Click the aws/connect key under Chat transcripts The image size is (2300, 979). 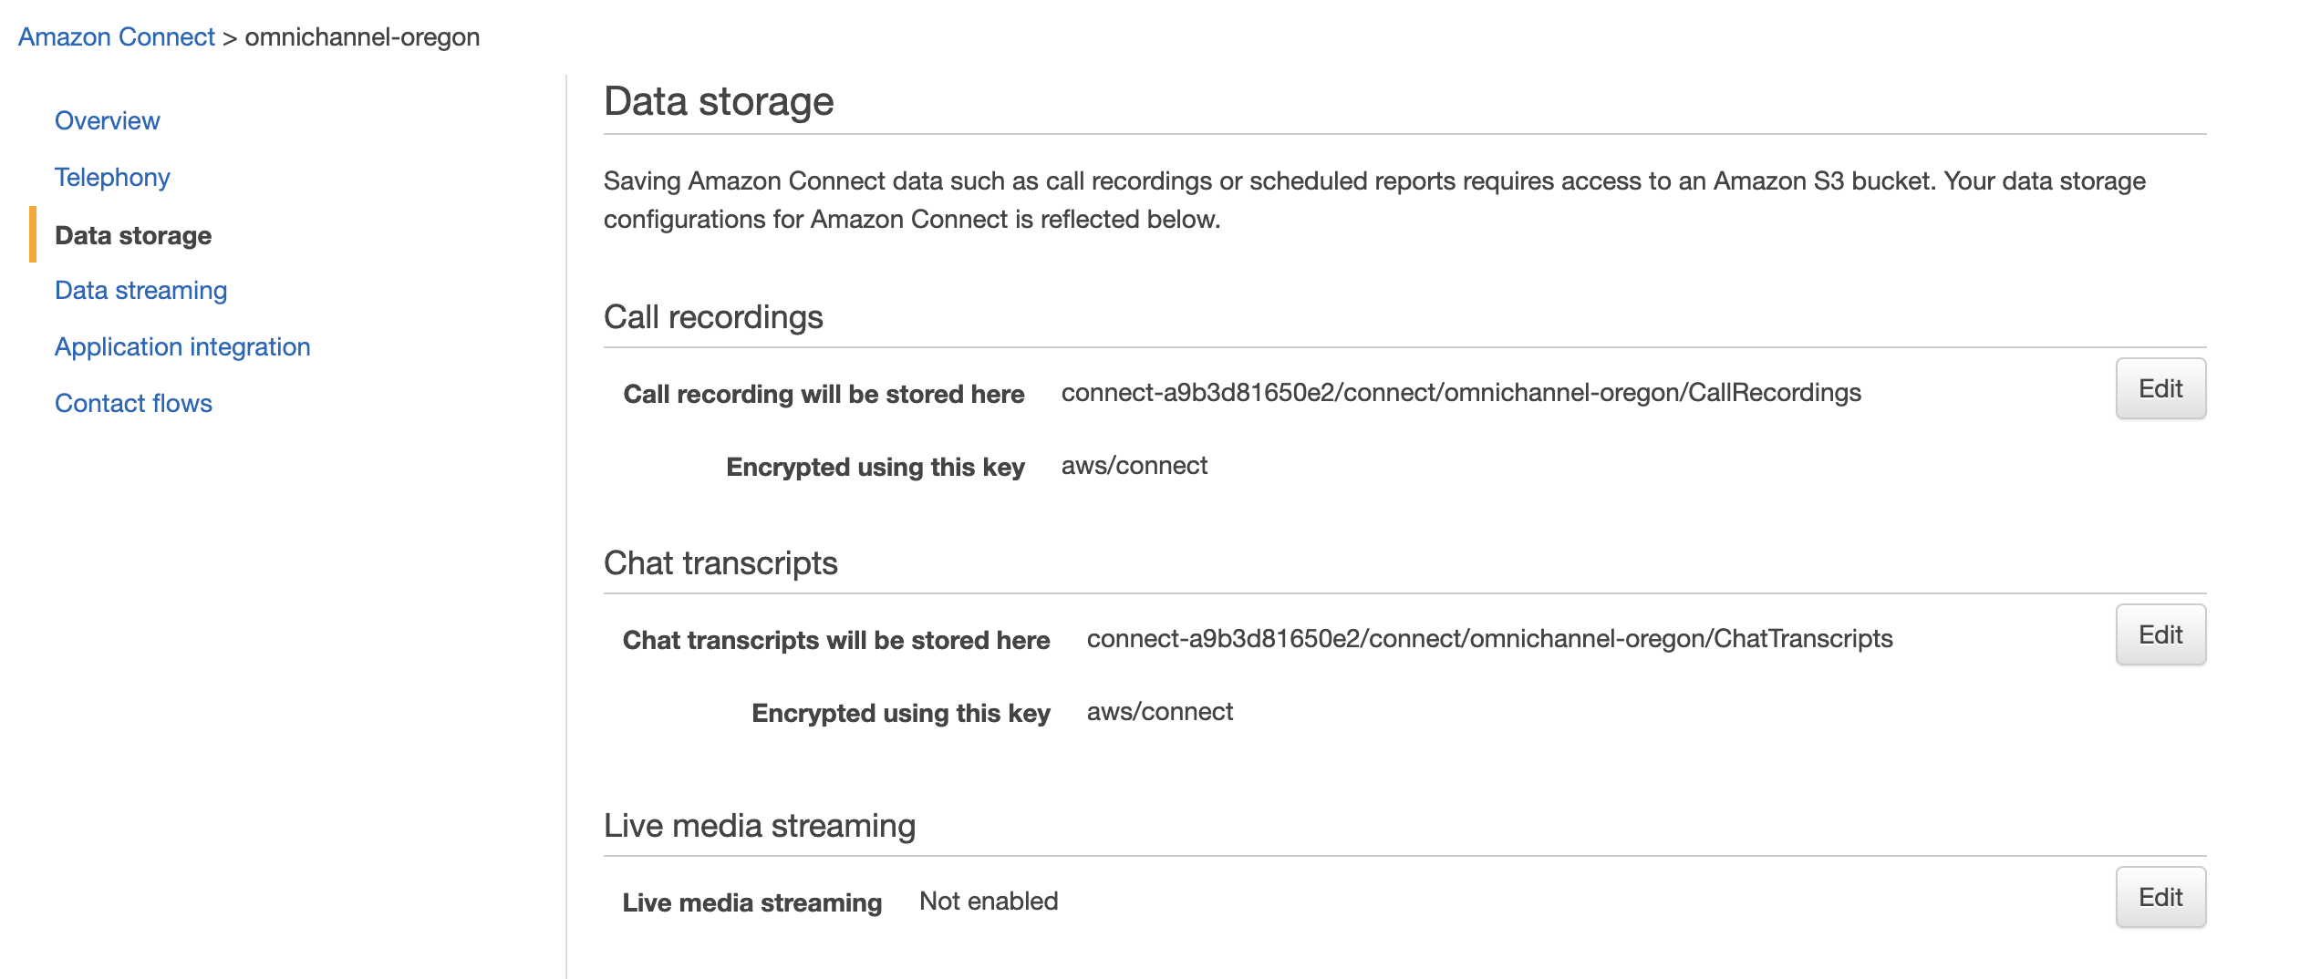pyautogui.click(x=1160, y=712)
